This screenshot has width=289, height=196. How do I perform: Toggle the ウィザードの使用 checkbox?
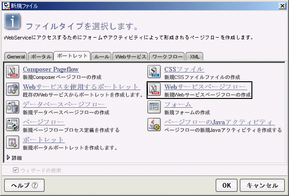[x=16, y=170]
